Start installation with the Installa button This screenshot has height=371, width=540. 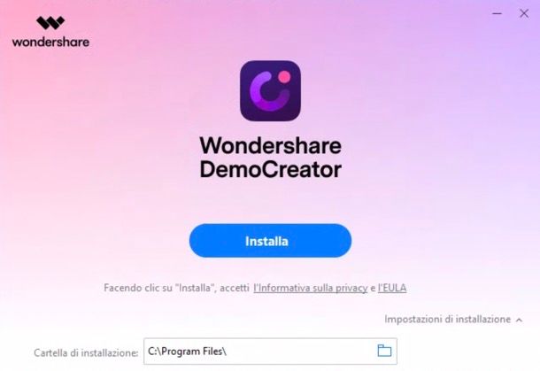coord(270,241)
